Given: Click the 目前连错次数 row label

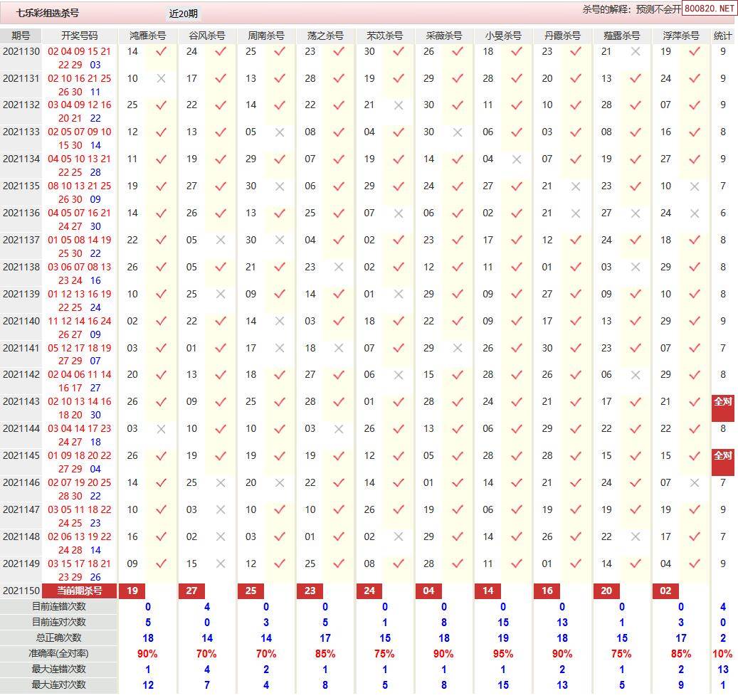Looking at the screenshot, I should click(x=59, y=607).
